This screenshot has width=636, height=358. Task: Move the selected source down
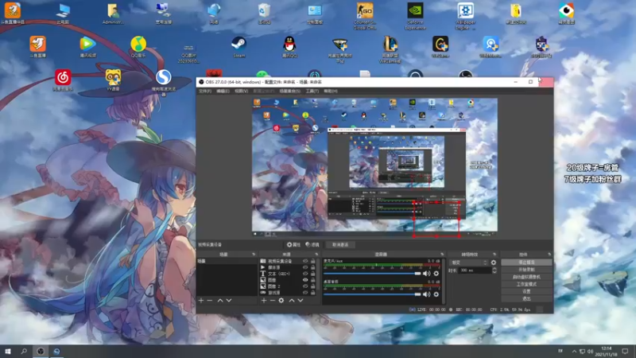301,301
